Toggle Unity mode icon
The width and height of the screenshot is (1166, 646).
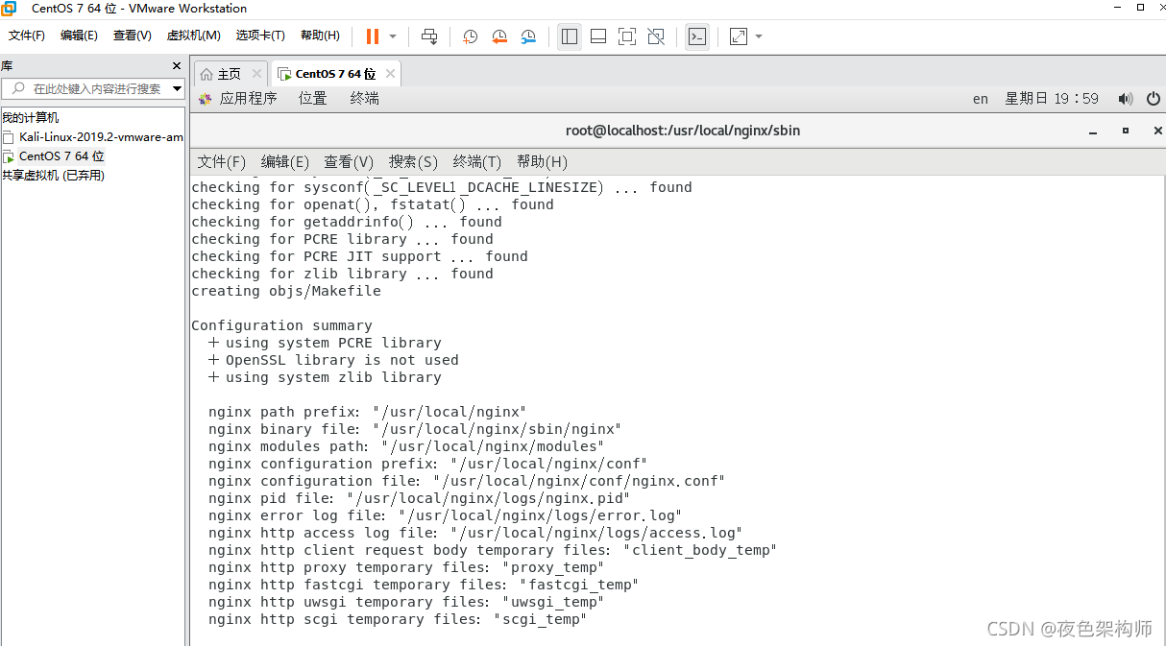(656, 36)
